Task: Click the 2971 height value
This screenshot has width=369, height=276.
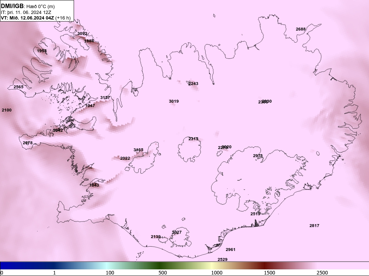Action: pos(258,156)
